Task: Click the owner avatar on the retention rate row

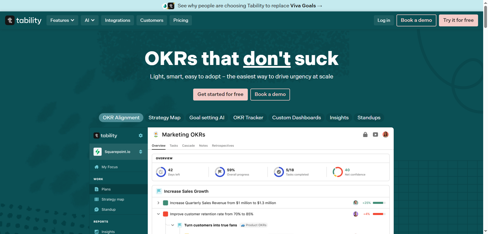Action: click(x=356, y=214)
